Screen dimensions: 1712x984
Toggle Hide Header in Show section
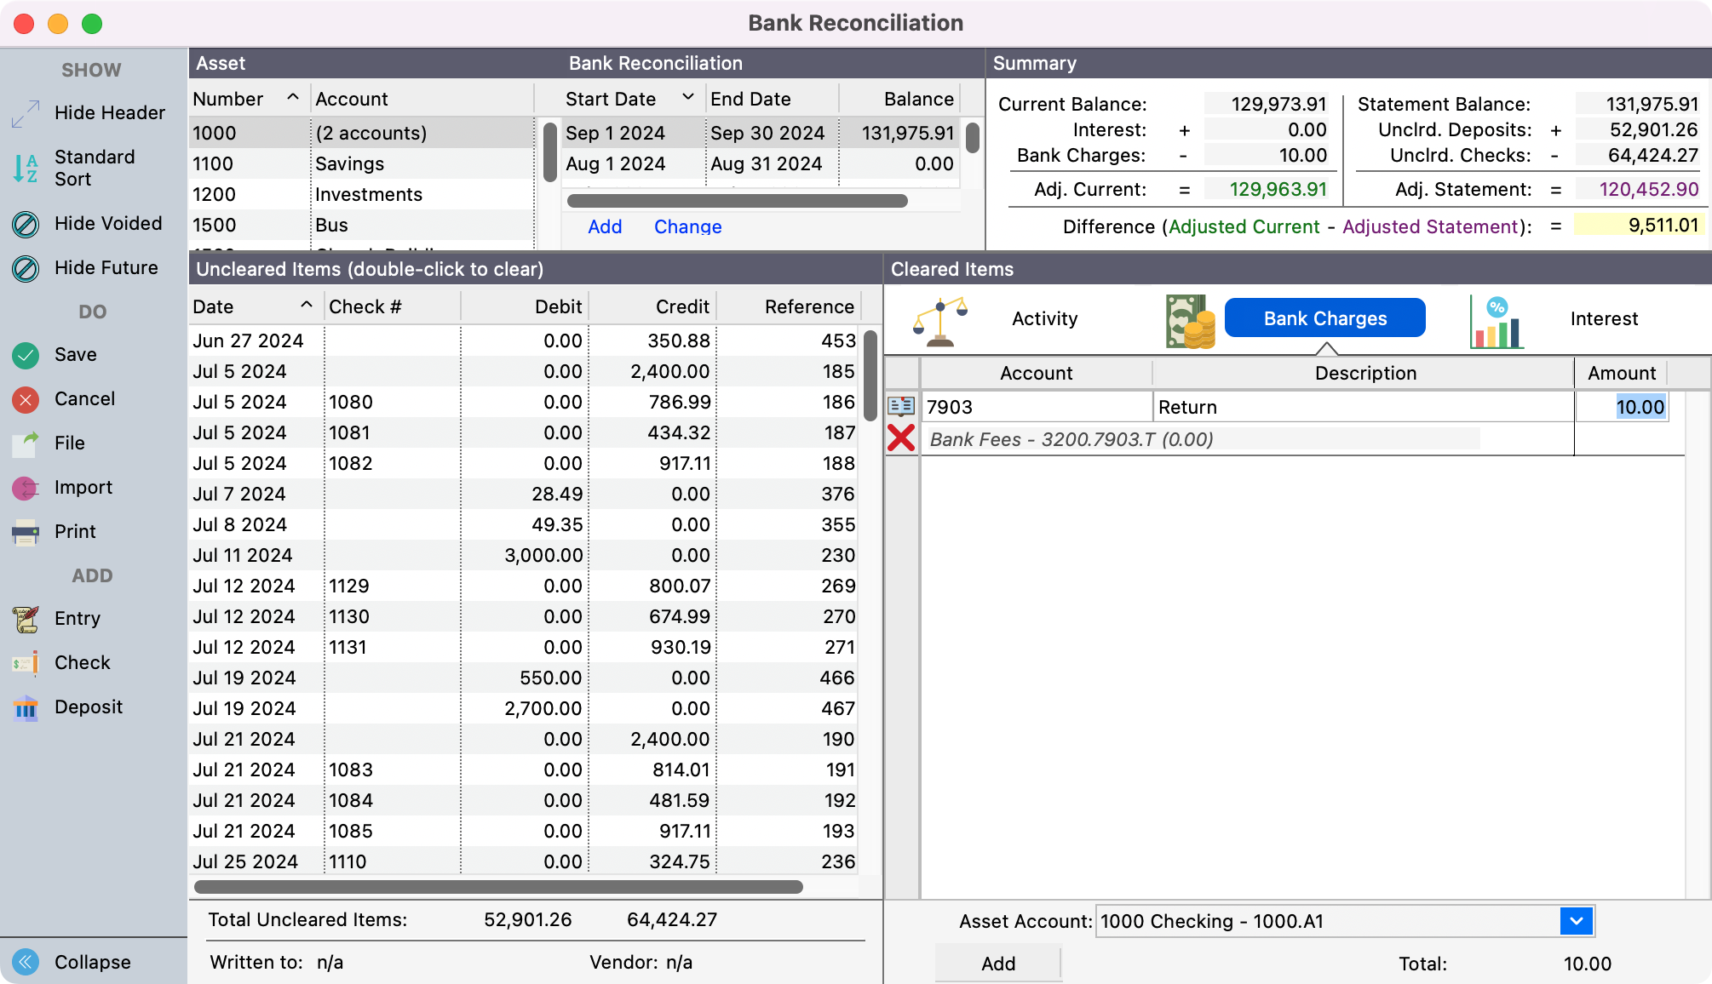tap(26, 113)
